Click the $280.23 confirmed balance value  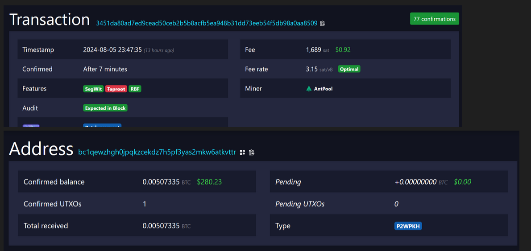pos(209,182)
